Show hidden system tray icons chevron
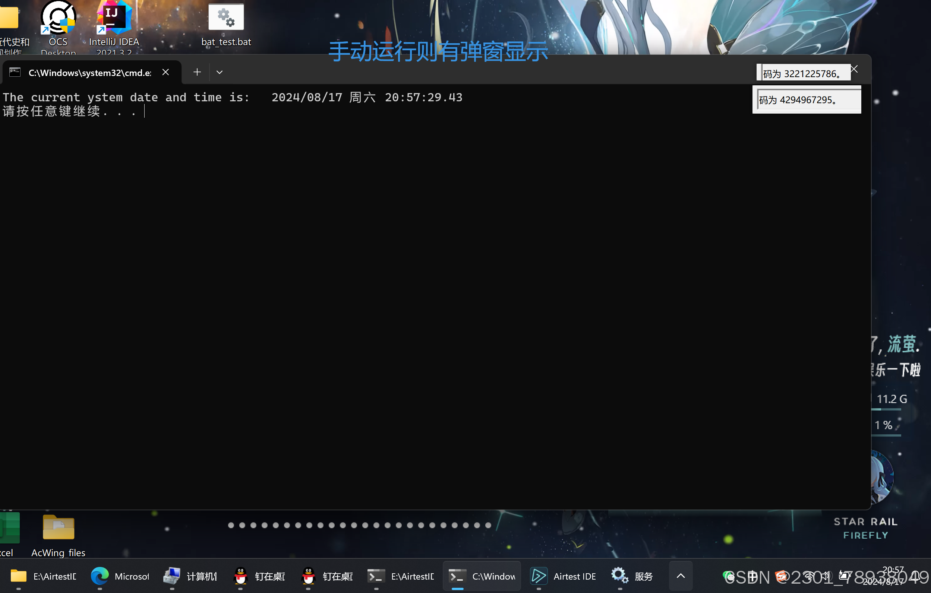 (x=681, y=576)
